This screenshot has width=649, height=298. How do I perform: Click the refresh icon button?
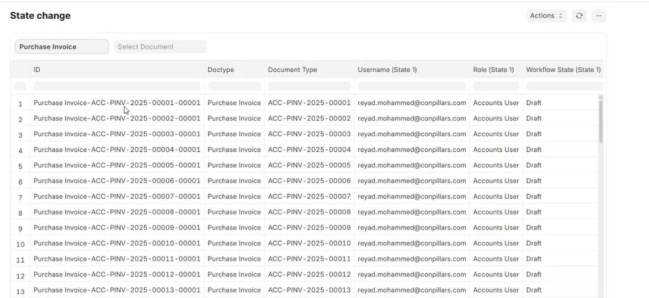(x=579, y=16)
